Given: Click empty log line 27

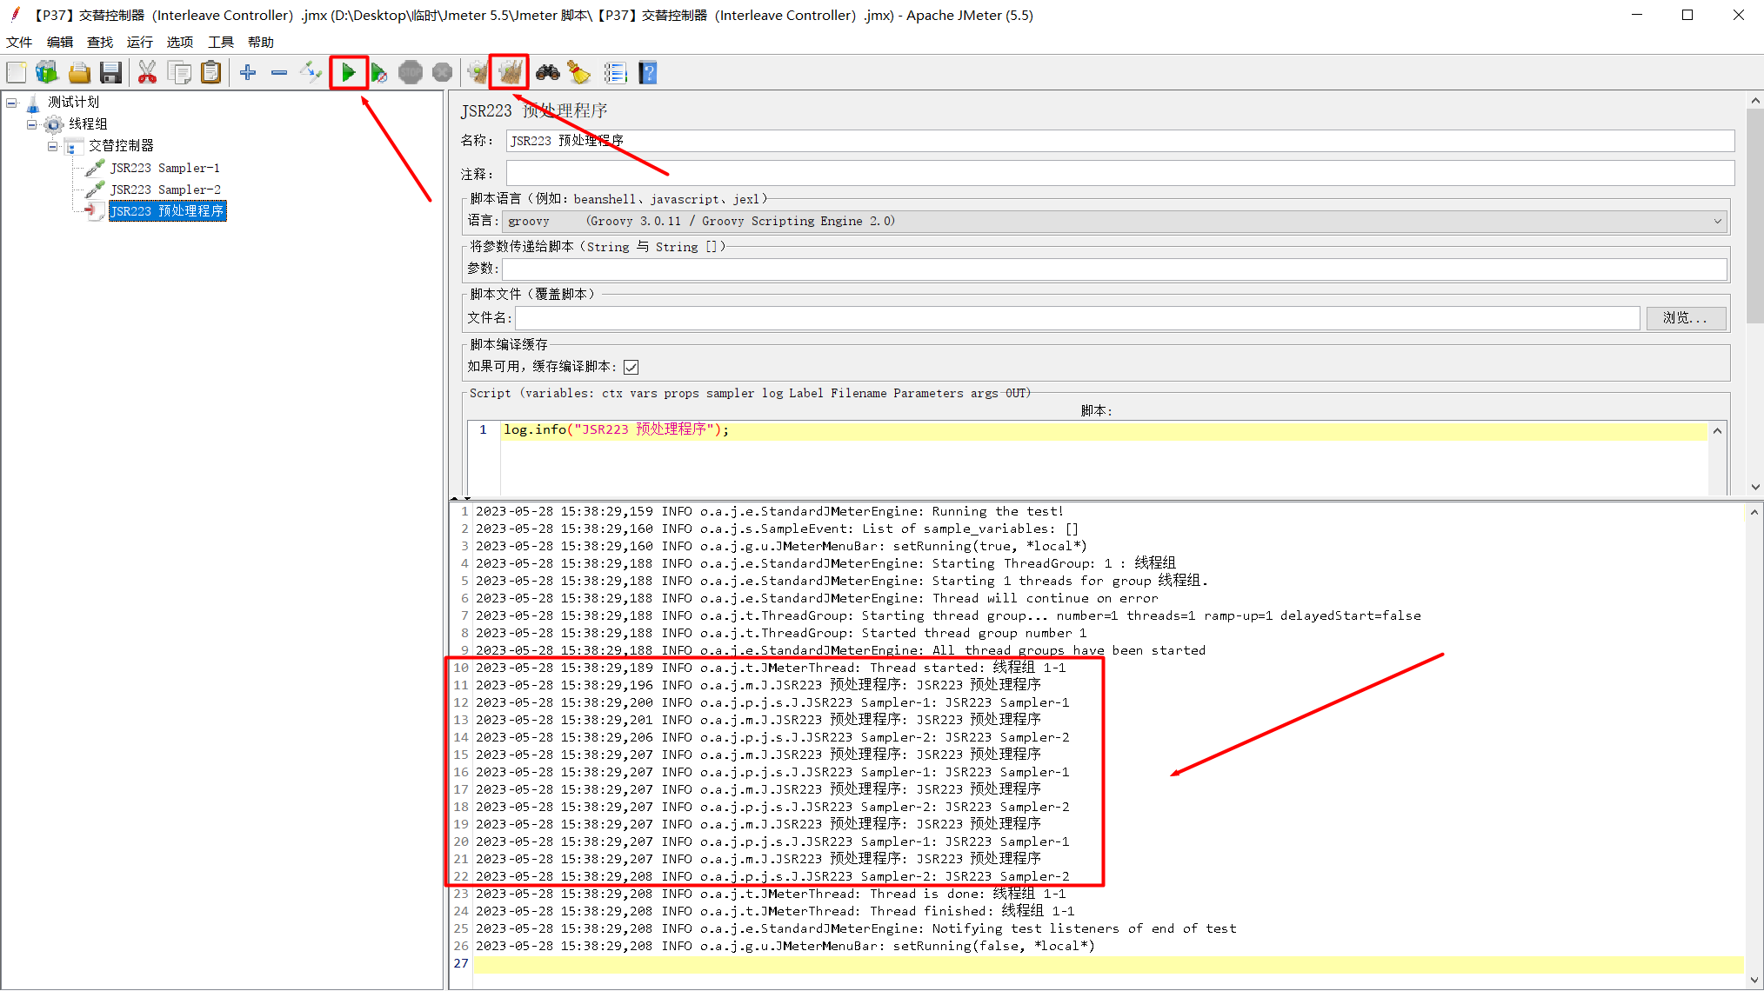Looking at the screenshot, I should pyautogui.click(x=1109, y=964).
